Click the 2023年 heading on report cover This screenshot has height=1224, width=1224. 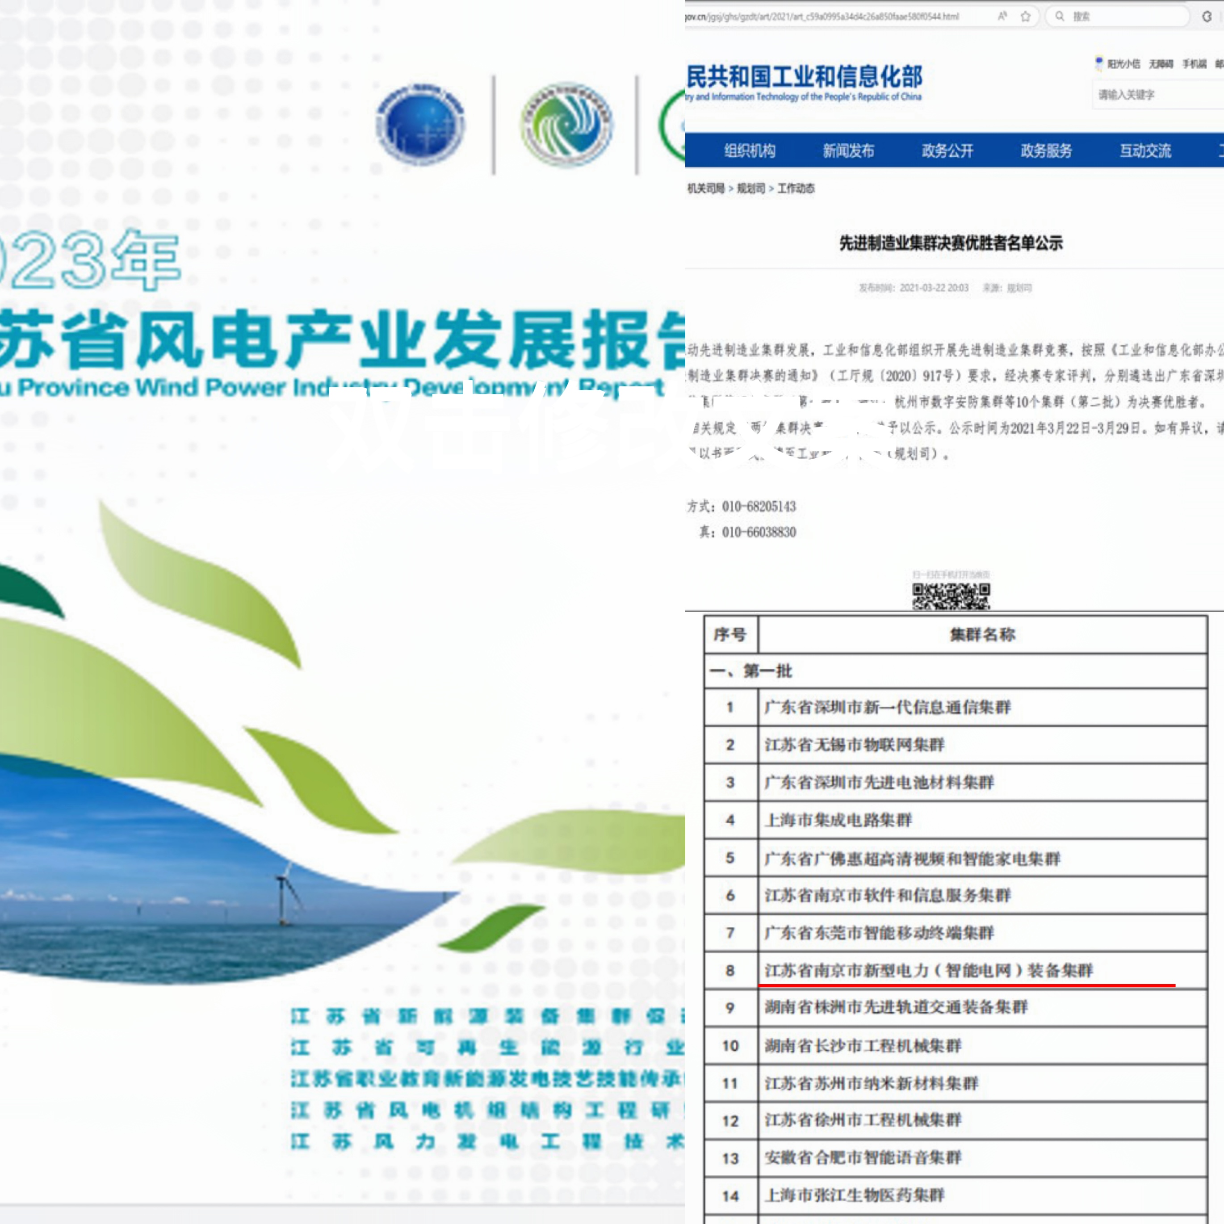click(90, 260)
